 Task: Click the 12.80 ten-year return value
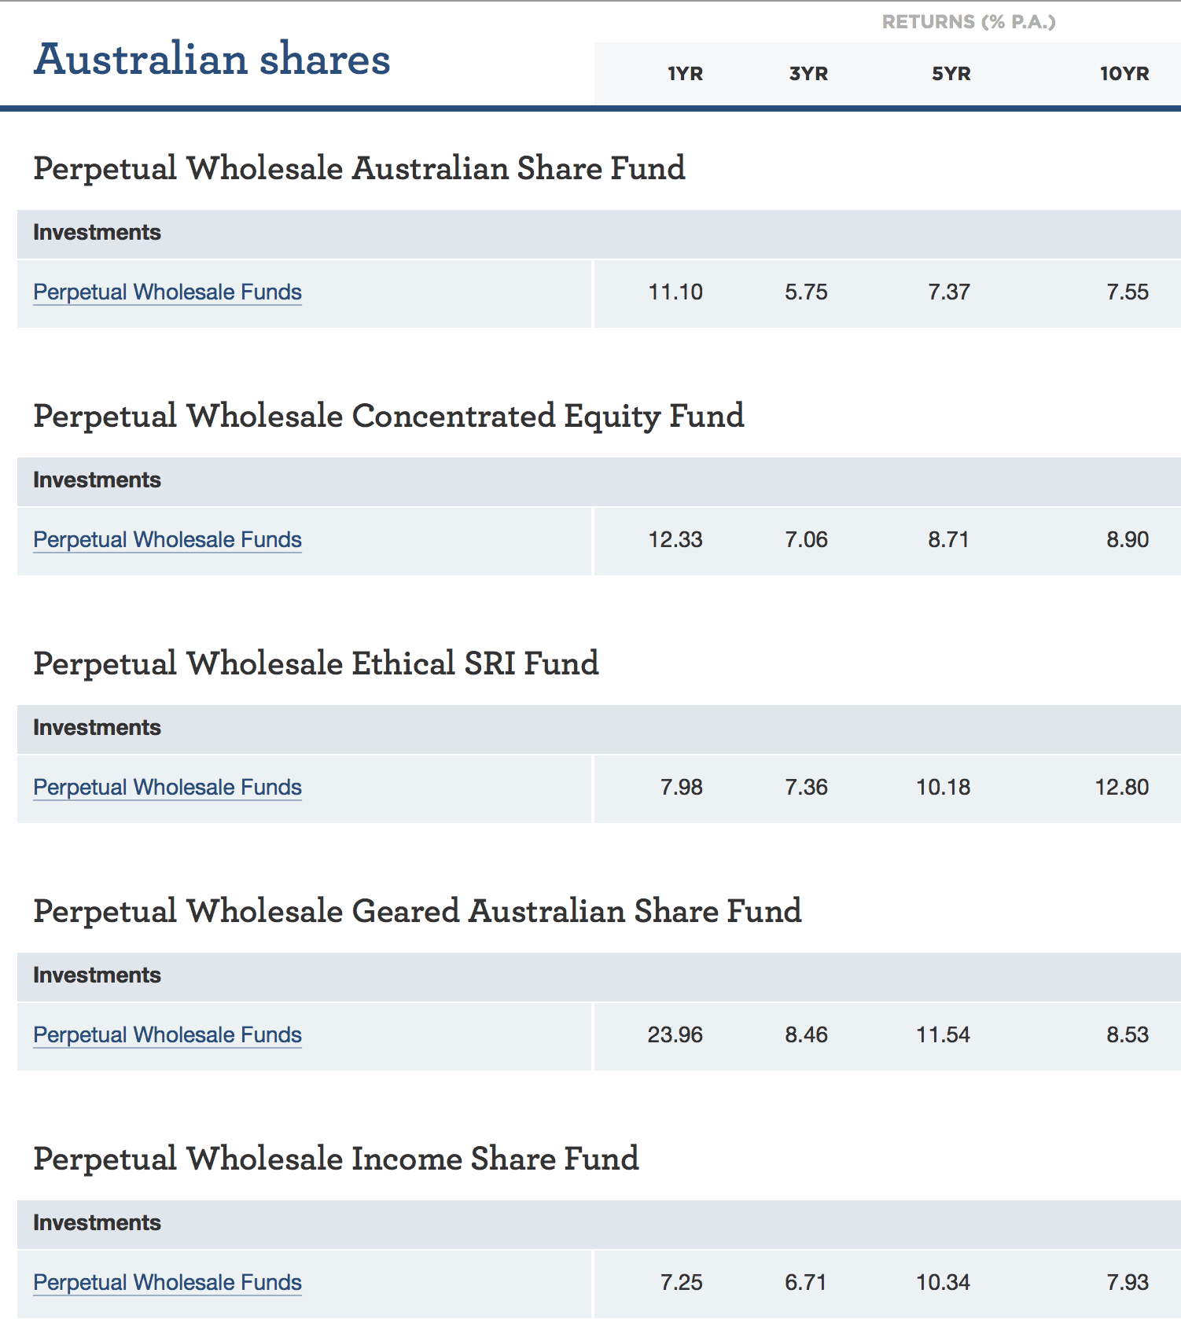pos(1121,788)
